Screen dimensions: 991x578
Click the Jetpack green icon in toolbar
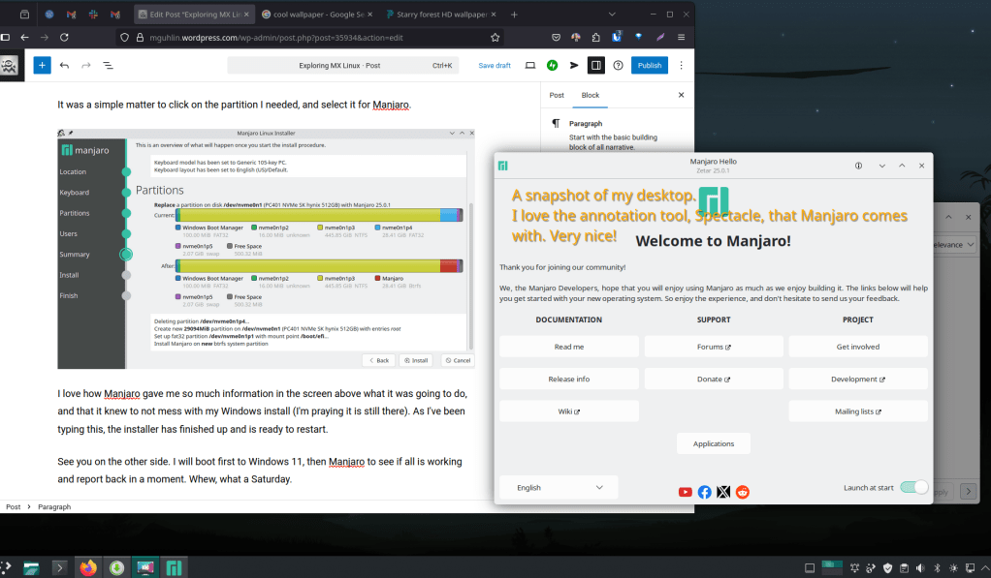552,65
